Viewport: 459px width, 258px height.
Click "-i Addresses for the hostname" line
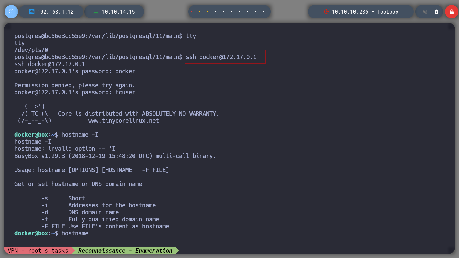coord(98,205)
